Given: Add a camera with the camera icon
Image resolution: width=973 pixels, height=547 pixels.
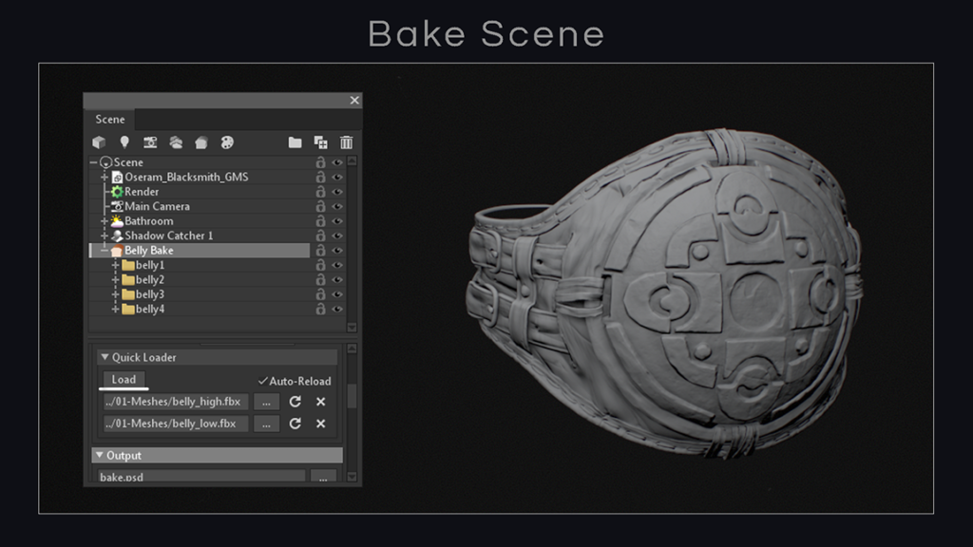Looking at the screenshot, I should coord(150,141).
